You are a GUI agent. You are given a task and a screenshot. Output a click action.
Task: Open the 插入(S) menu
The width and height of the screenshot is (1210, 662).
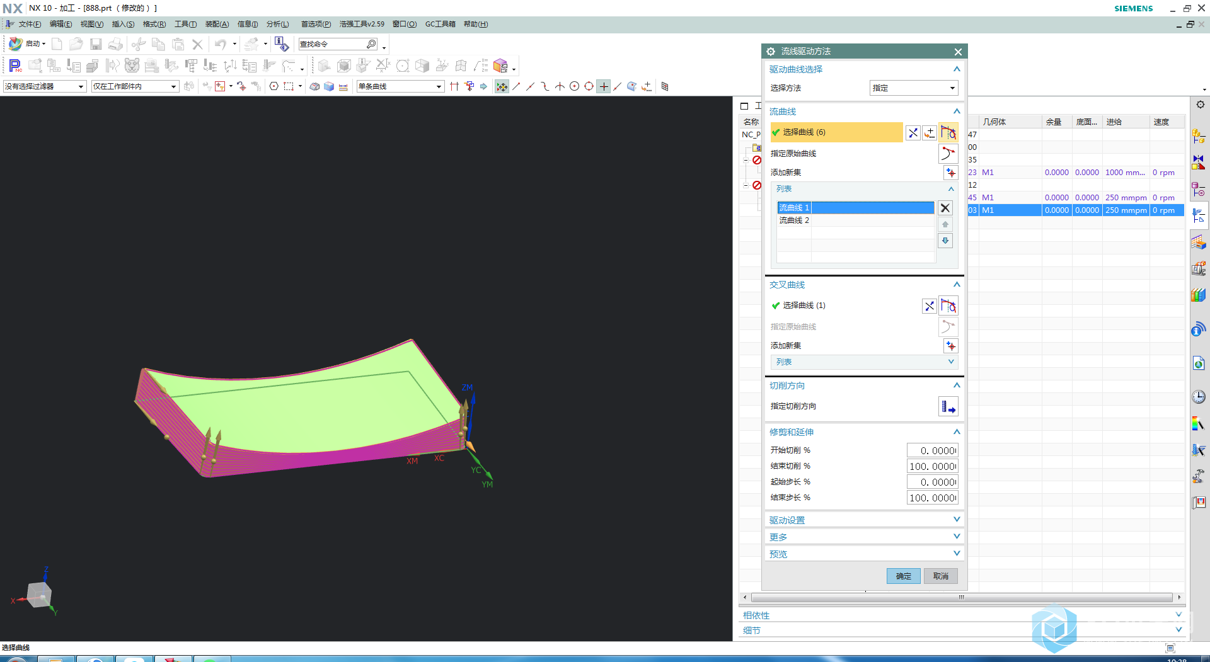tap(123, 24)
